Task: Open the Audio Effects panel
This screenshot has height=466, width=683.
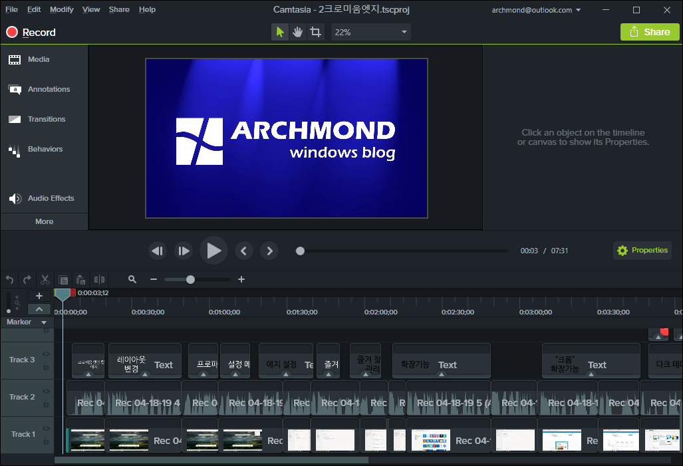Action: tap(41, 199)
